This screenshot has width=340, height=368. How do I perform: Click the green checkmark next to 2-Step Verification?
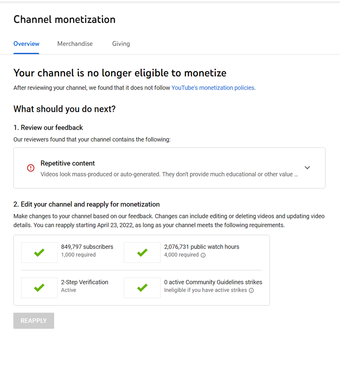tap(39, 288)
